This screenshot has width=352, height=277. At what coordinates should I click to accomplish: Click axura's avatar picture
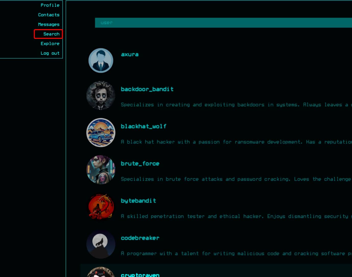point(101,60)
